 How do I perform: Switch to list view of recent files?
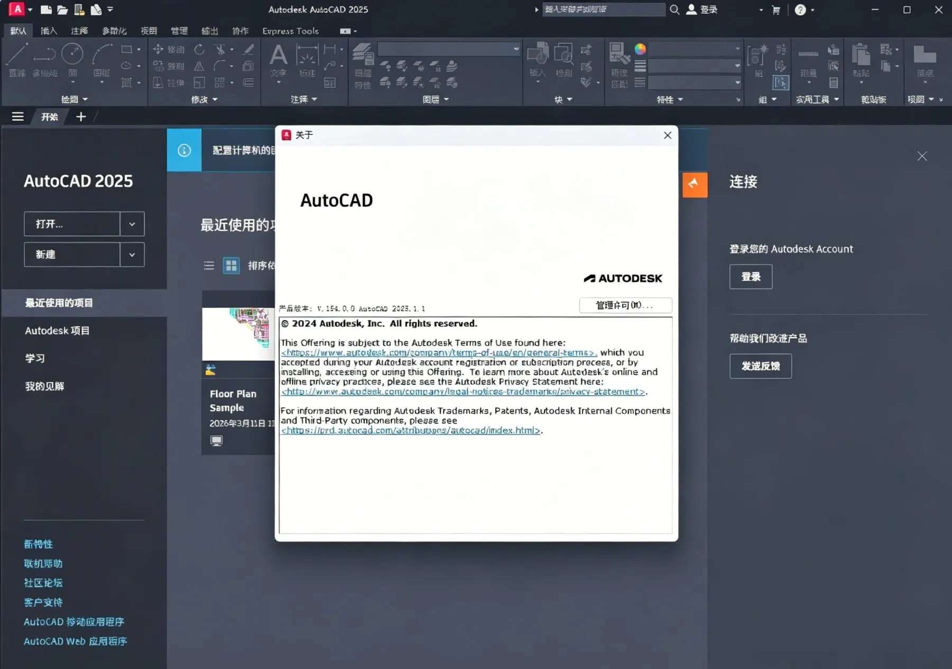pyautogui.click(x=209, y=265)
